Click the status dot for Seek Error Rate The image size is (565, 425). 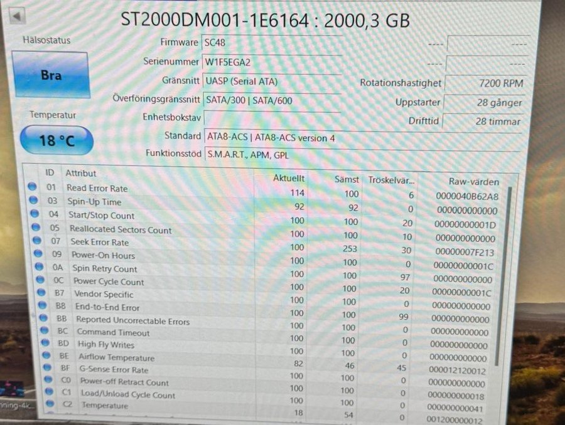point(36,240)
